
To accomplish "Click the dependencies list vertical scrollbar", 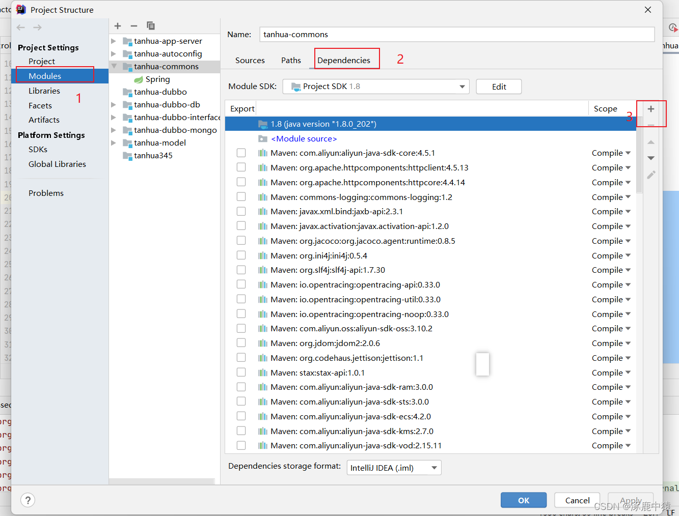I will 639,155.
